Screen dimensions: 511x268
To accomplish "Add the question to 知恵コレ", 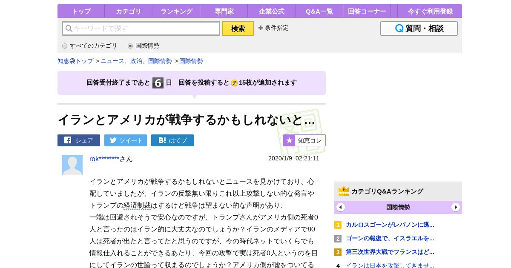I will tap(304, 140).
